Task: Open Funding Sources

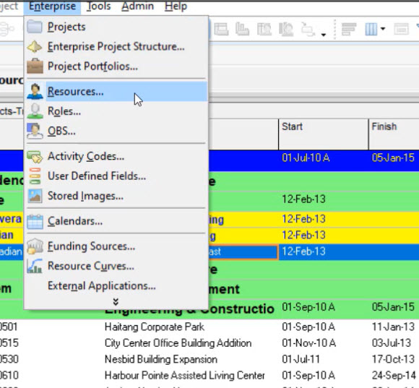Action: [116, 246]
